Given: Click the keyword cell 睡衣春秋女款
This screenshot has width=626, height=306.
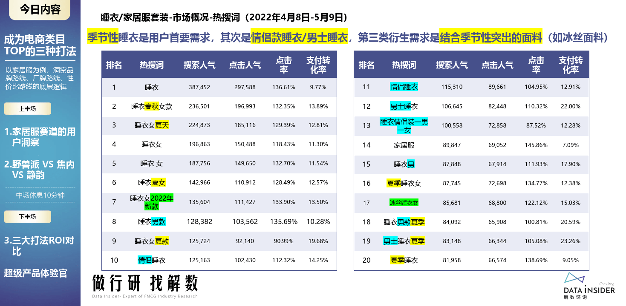Looking at the screenshot, I should pyautogui.click(x=152, y=106).
